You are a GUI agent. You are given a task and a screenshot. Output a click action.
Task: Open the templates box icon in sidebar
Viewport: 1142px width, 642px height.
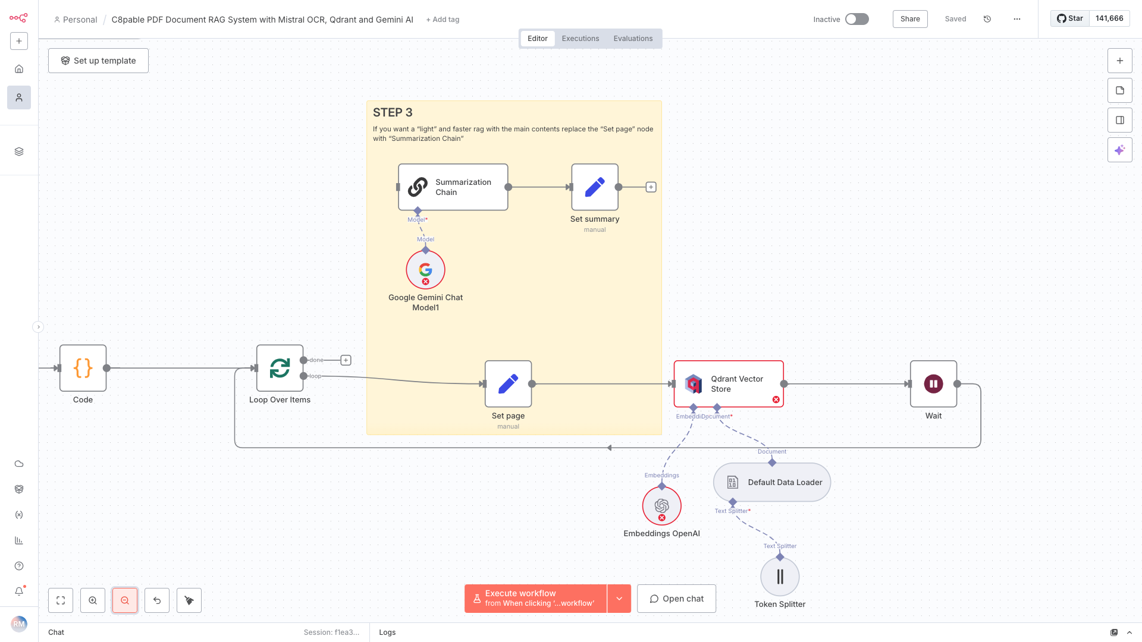(19, 489)
